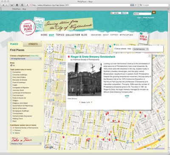Viewport: 170px width, 155px height.
Task: Switch to the Streets tab
Action: click(x=33, y=44)
